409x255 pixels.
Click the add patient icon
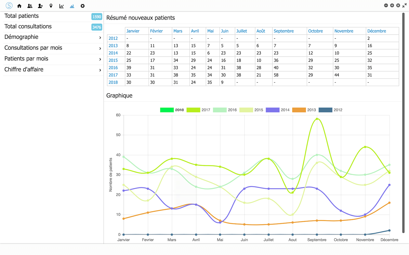pyautogui.click(x=40, y=6)
